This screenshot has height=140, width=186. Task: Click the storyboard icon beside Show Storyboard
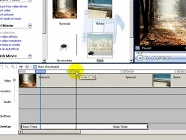34,67
